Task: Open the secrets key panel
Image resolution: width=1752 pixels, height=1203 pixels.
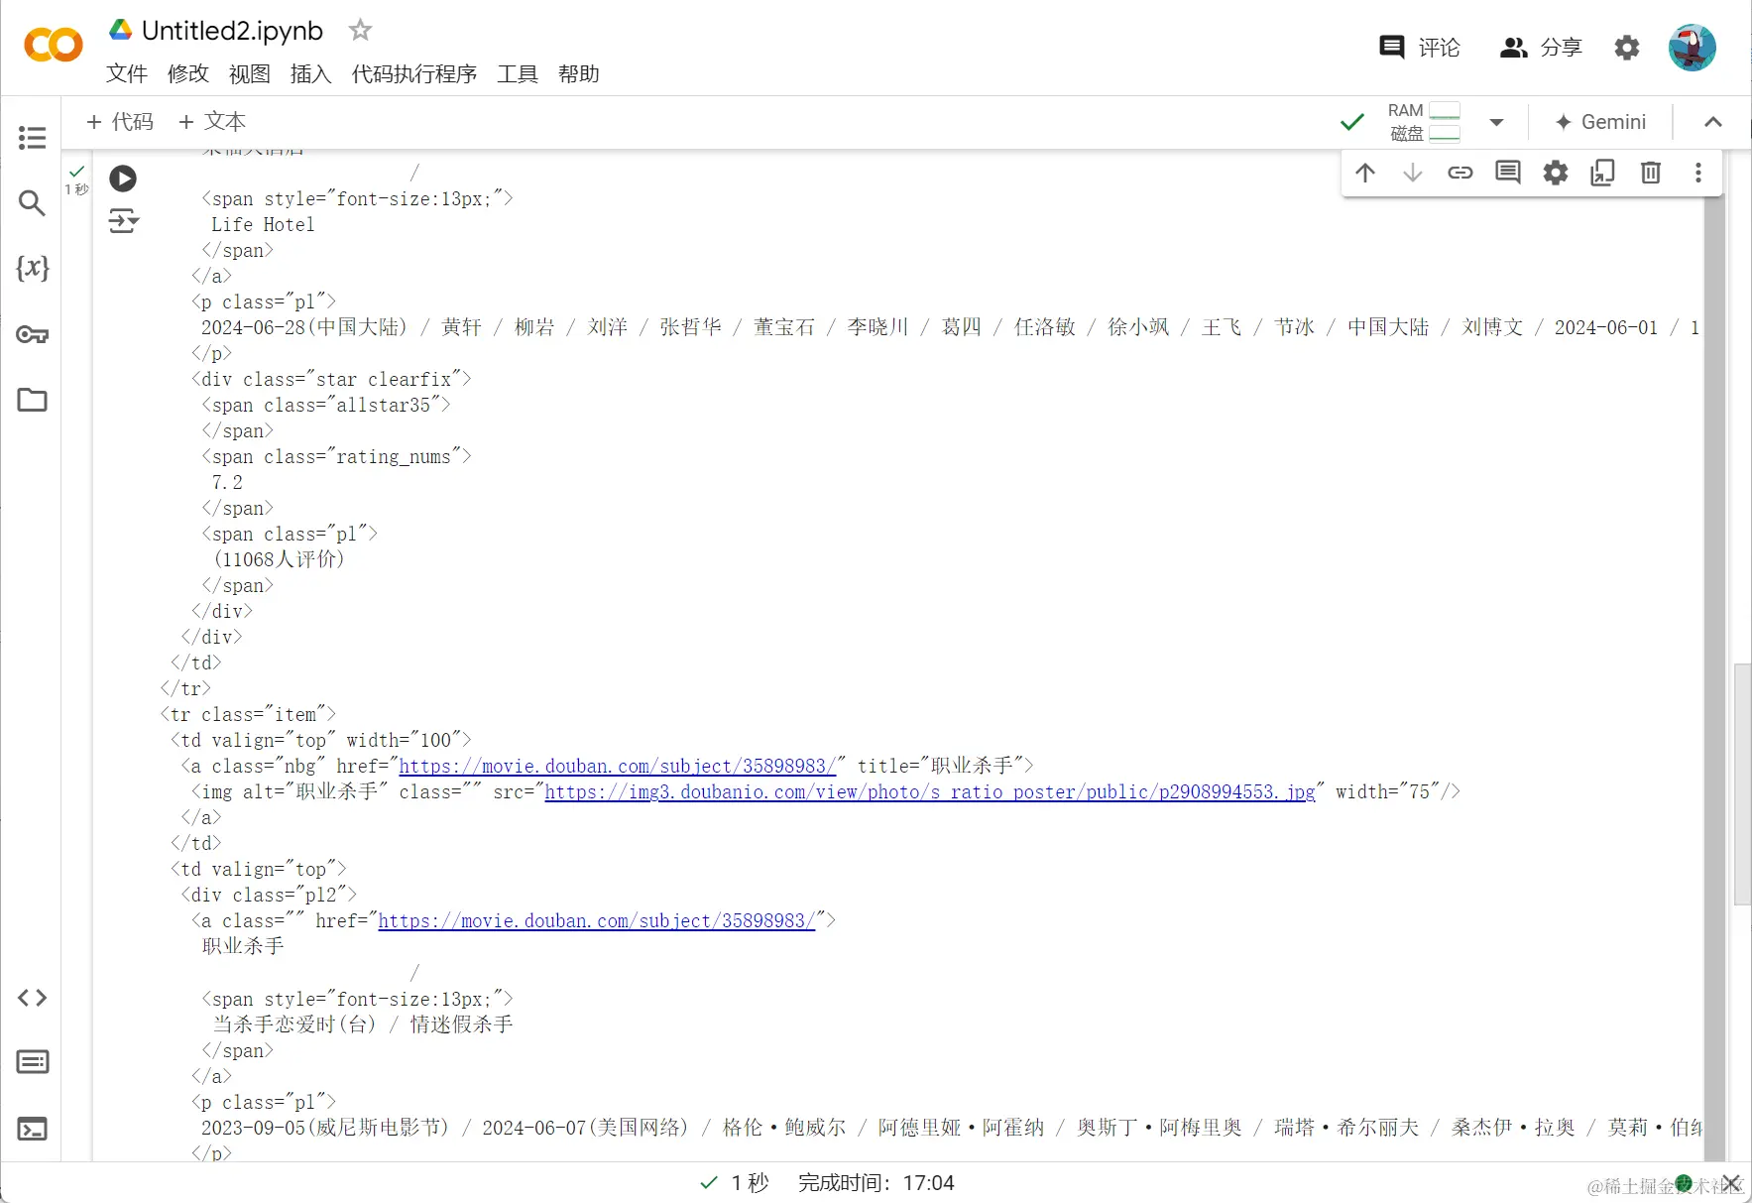Action: click(32, 335)
